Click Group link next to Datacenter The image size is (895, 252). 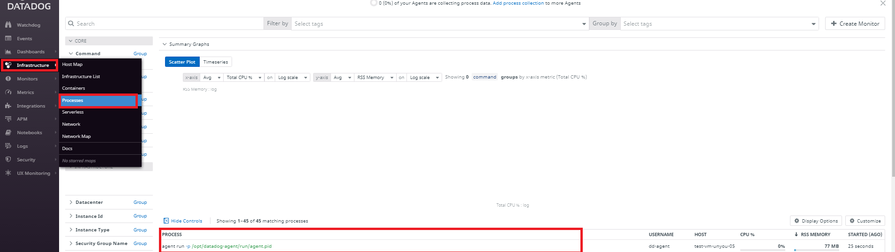coord(140,202)
